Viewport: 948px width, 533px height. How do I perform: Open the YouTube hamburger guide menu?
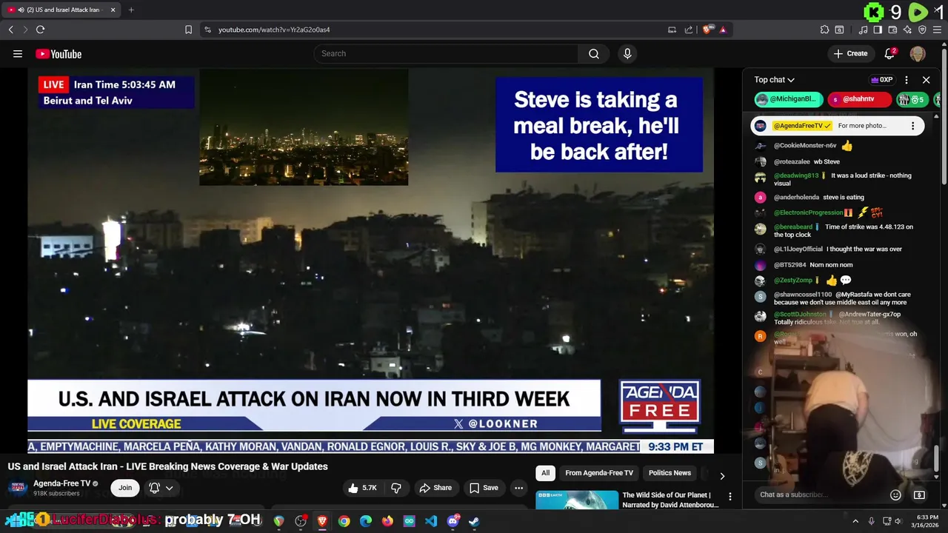[x=18, y=53]
